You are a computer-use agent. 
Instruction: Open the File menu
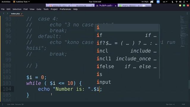coord(3,9)
